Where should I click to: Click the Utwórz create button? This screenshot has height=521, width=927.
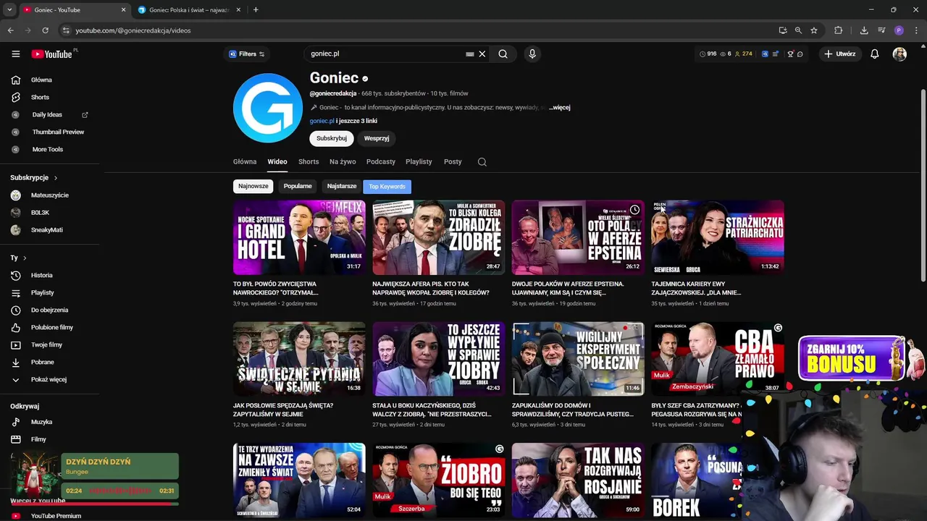[839, 54]
